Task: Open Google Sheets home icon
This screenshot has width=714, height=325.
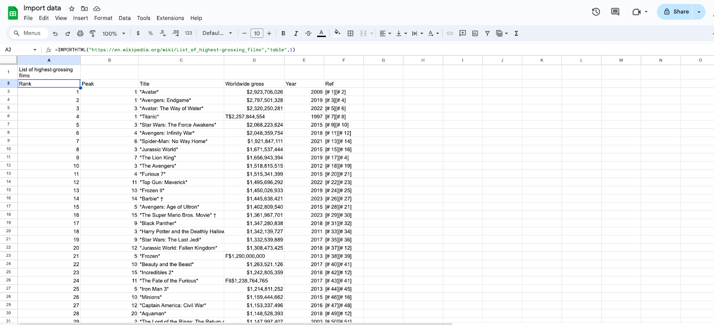Action: (13, 13)
